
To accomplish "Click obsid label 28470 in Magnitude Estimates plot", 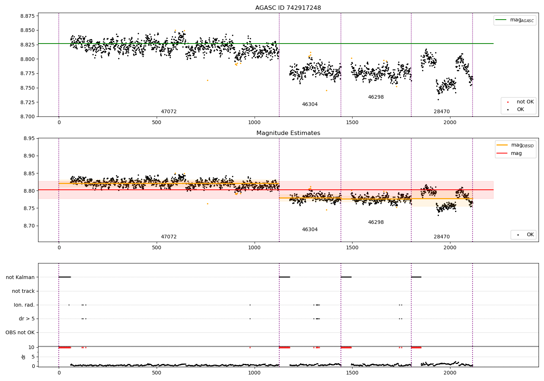I will pyautogui.click(x=442, y=237).
